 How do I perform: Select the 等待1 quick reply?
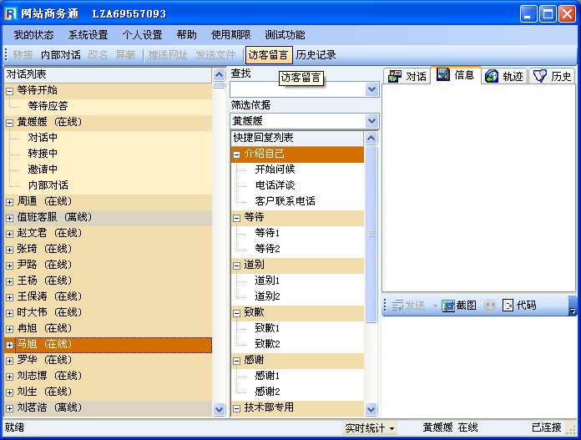coord(267,233)
